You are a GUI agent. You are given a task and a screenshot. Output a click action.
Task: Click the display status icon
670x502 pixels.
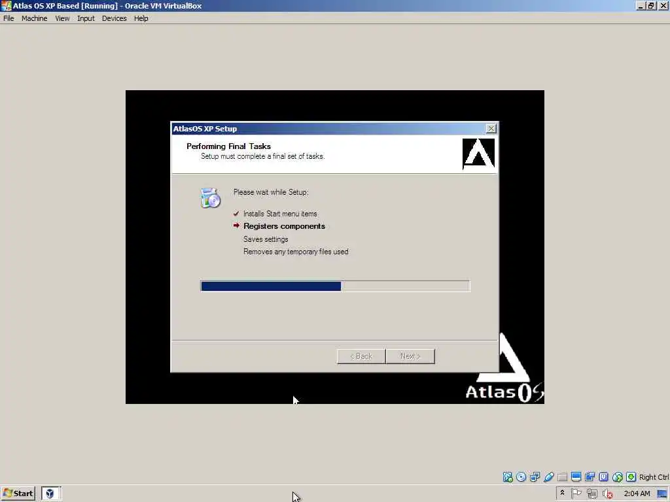(x=576, y=477)
